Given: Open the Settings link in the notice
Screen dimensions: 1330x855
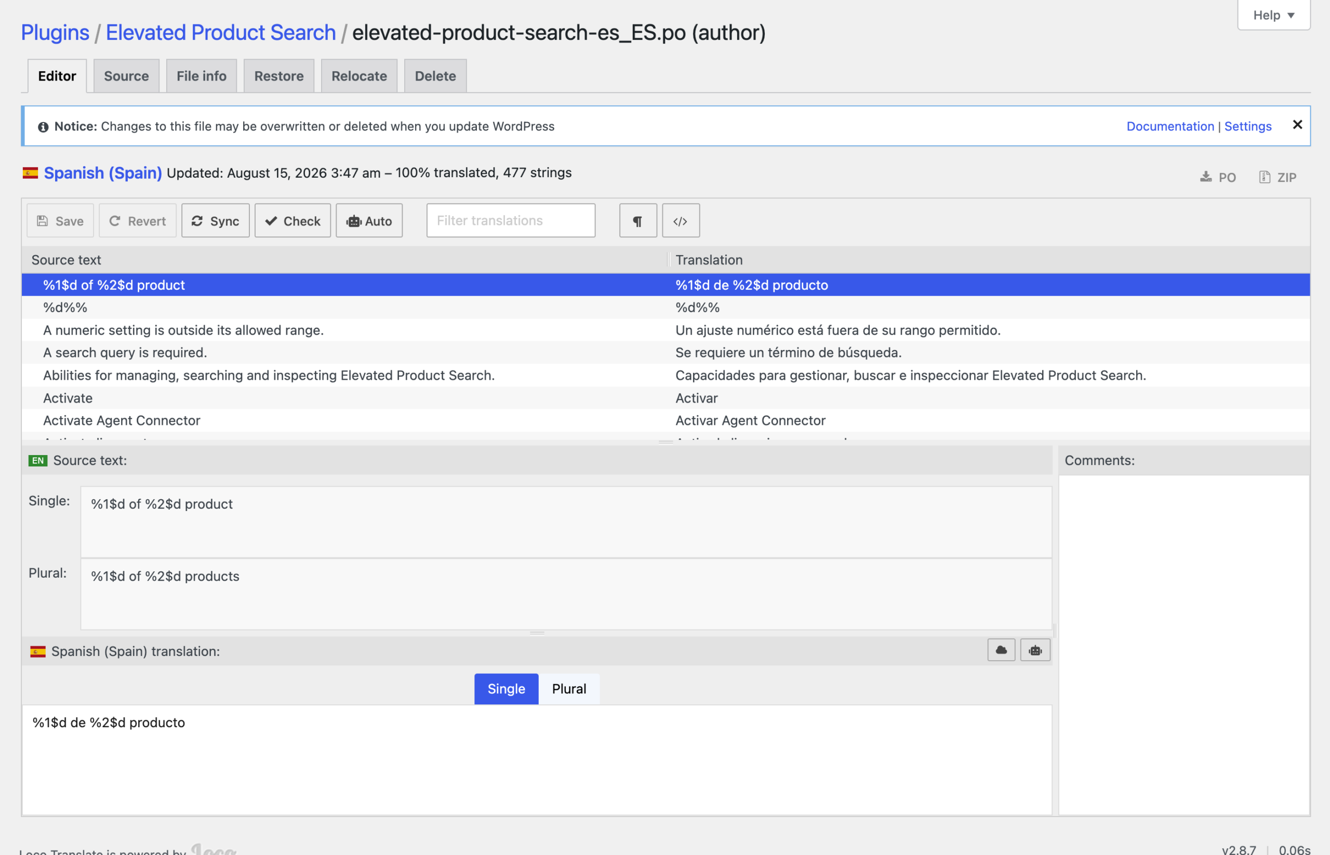Looking at the screenshot, I should (1248, 126).
